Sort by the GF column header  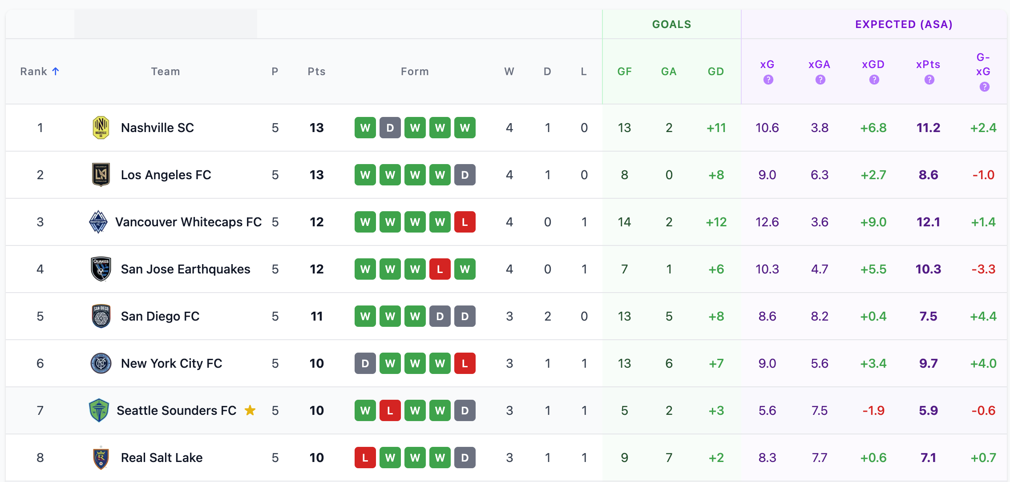pos(624,72)
